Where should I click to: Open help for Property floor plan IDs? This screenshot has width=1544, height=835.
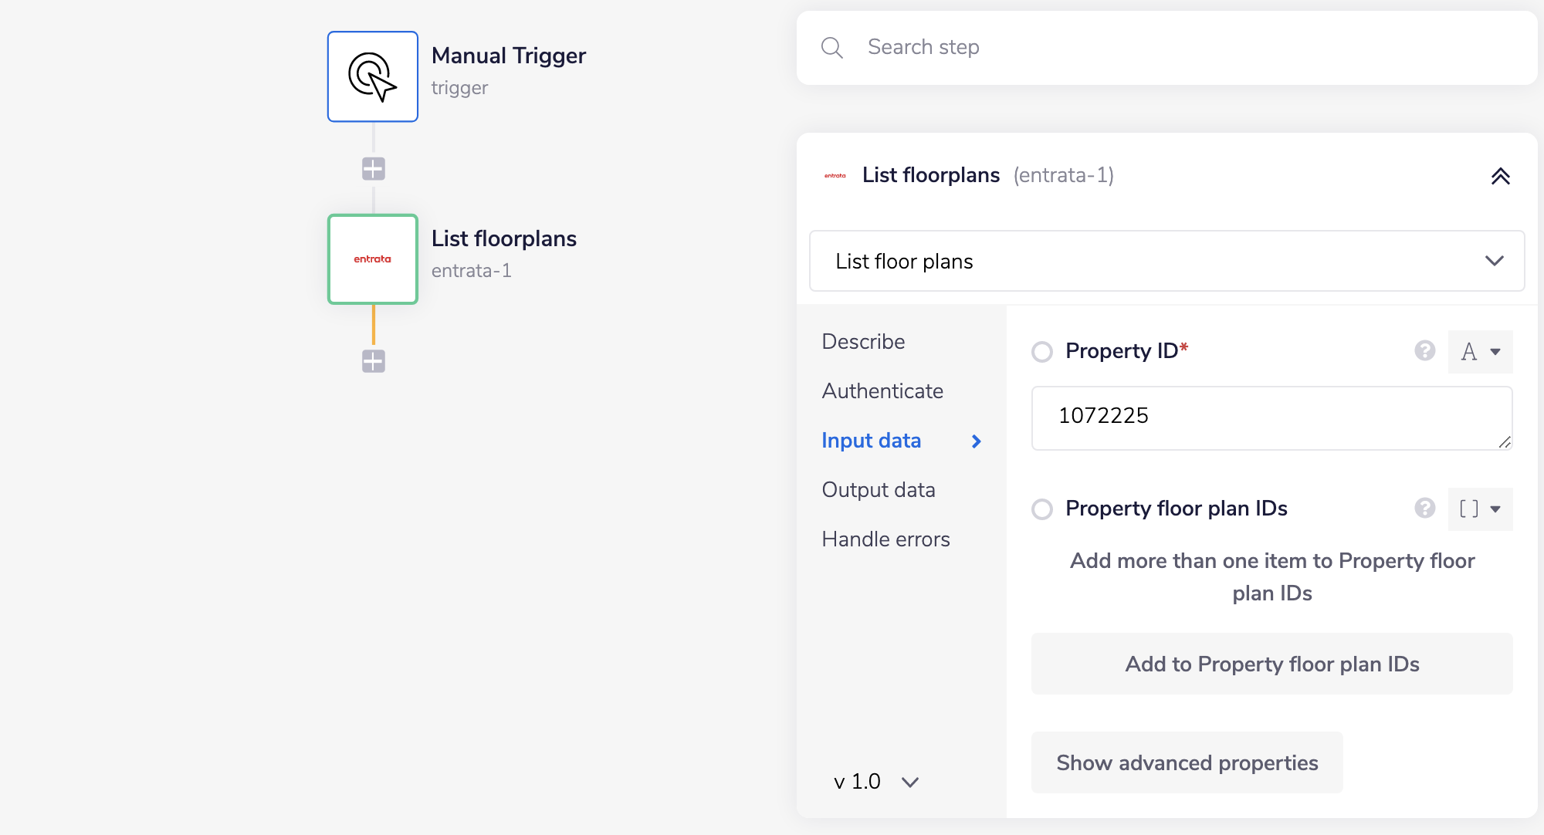pos(1424,509)
